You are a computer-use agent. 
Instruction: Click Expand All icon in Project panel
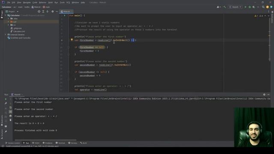pyautogui.click(x=43, y=12)
